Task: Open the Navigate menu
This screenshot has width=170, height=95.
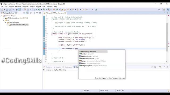Action: point(25,7)
